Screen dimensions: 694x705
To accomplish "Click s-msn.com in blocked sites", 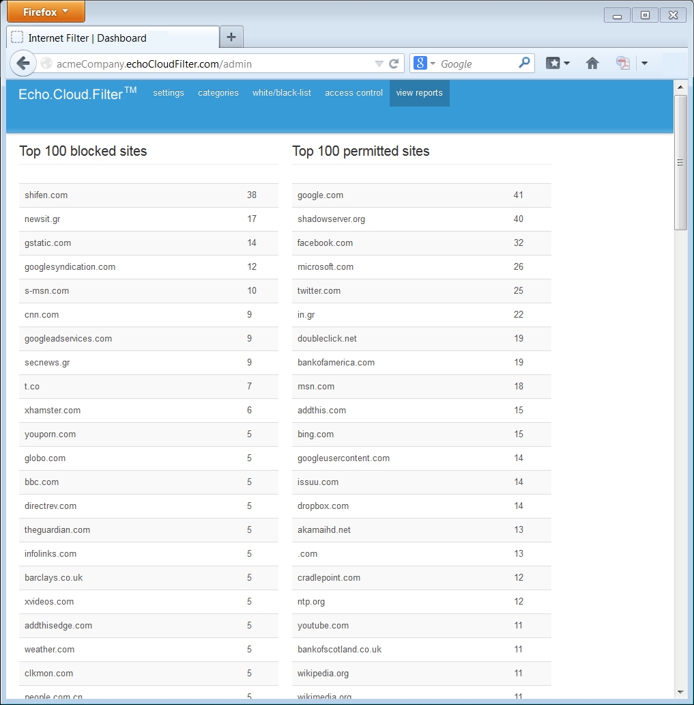I will pyautogui.click(x=46, y=290).
